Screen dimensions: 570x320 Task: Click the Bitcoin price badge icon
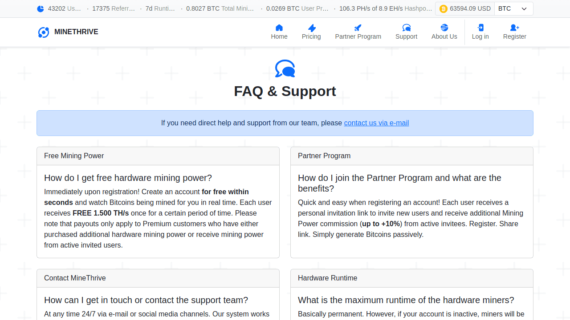pos(444,8)
